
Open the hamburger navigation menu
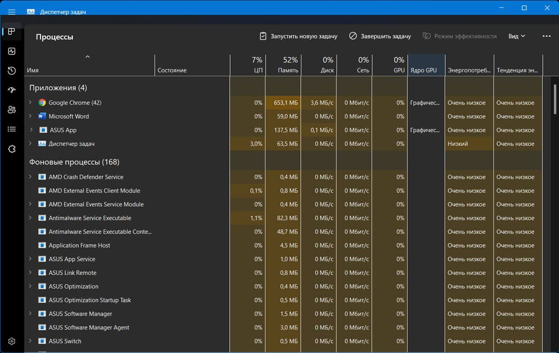point(12,12)
